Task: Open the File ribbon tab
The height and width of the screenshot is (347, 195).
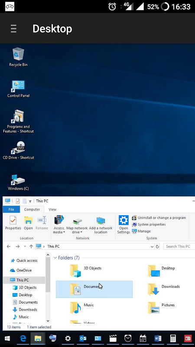Action: click(11, 210)
